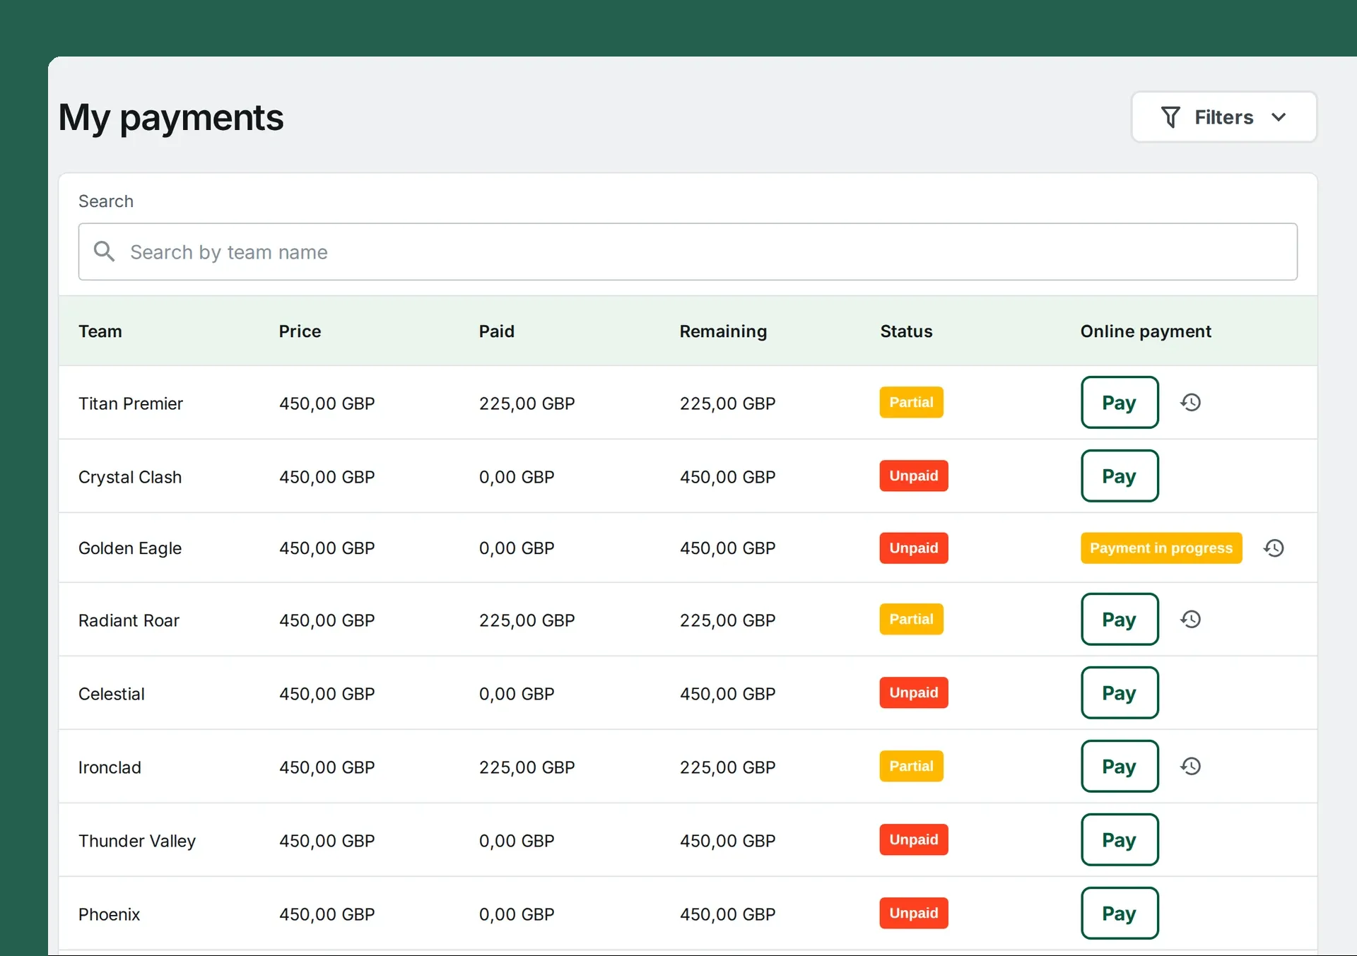Click the Unpaid status badge for Celestial
The height and width of the screenshot is (956, 1357).
point(914,693)
